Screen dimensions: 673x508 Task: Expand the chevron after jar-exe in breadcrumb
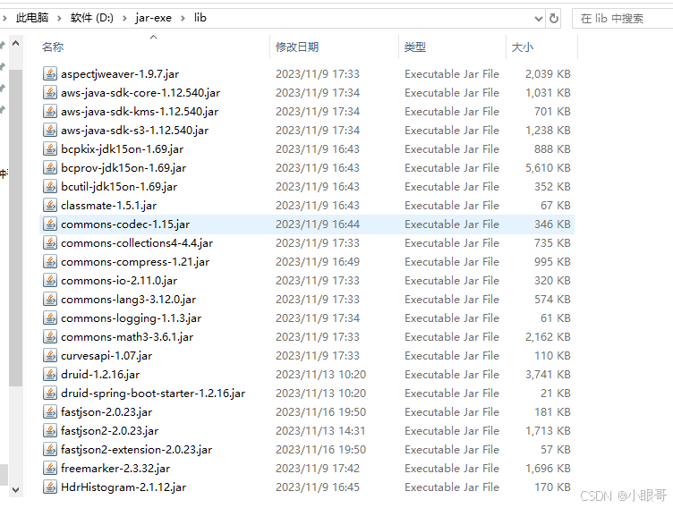(x=183, y=18)
